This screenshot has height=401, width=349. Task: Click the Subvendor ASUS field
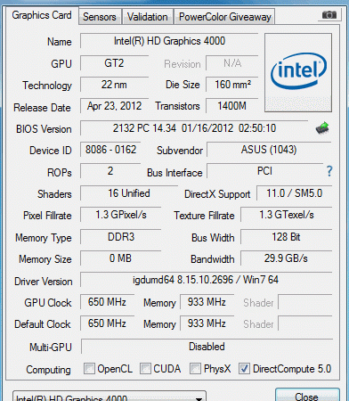click(269, 150)
